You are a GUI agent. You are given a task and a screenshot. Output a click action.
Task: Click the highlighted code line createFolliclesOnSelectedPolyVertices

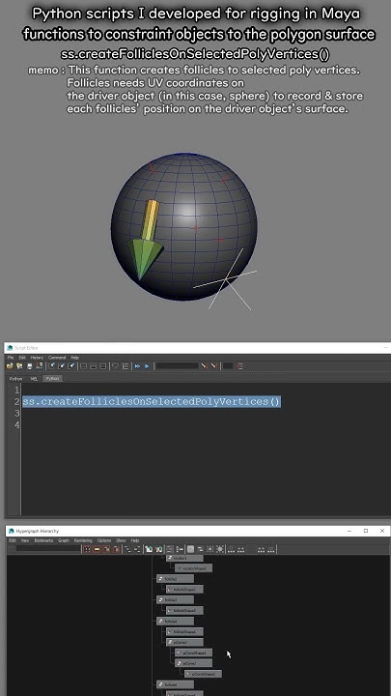click(x=152, y=401)
